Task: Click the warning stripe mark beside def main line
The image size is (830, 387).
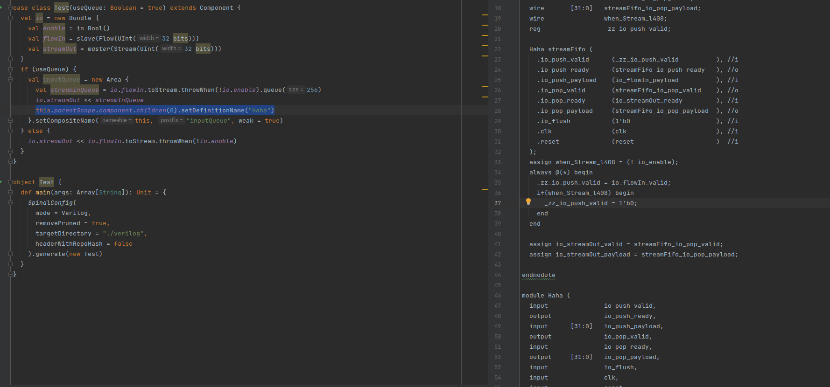Action: (485, 189)
